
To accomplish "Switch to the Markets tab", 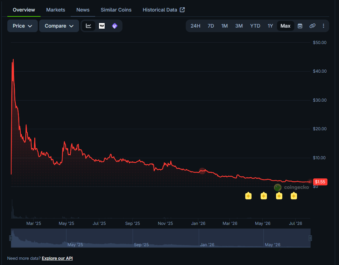I will click(56, 10).
